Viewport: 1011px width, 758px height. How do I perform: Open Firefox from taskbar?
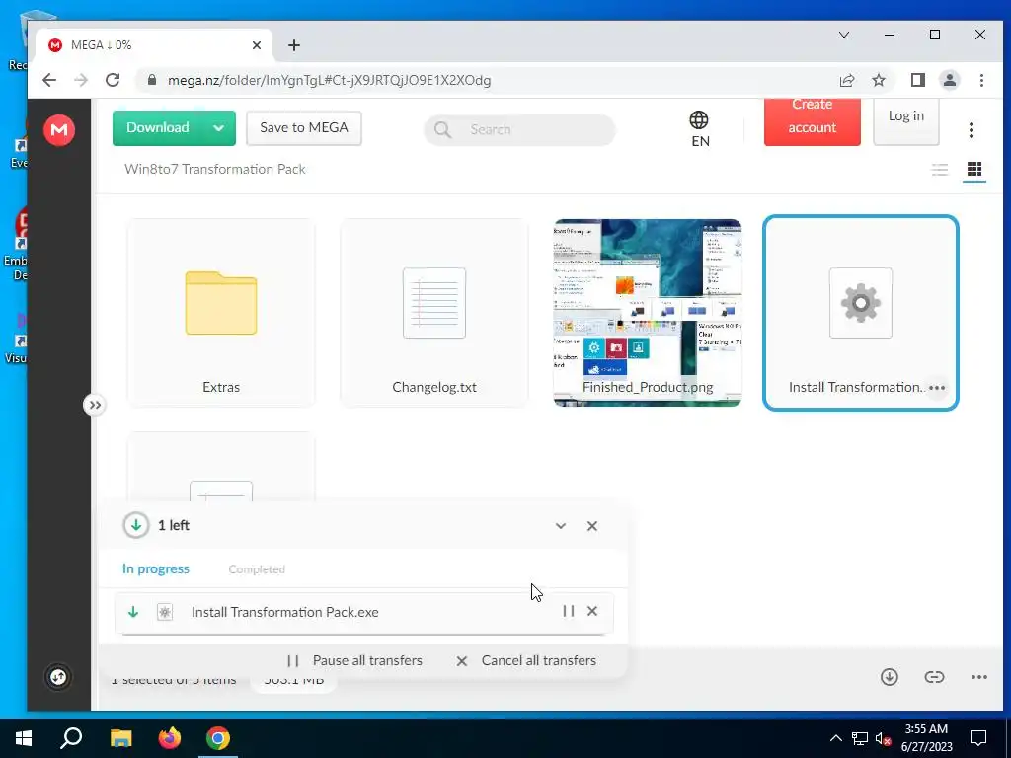(170, 738)
